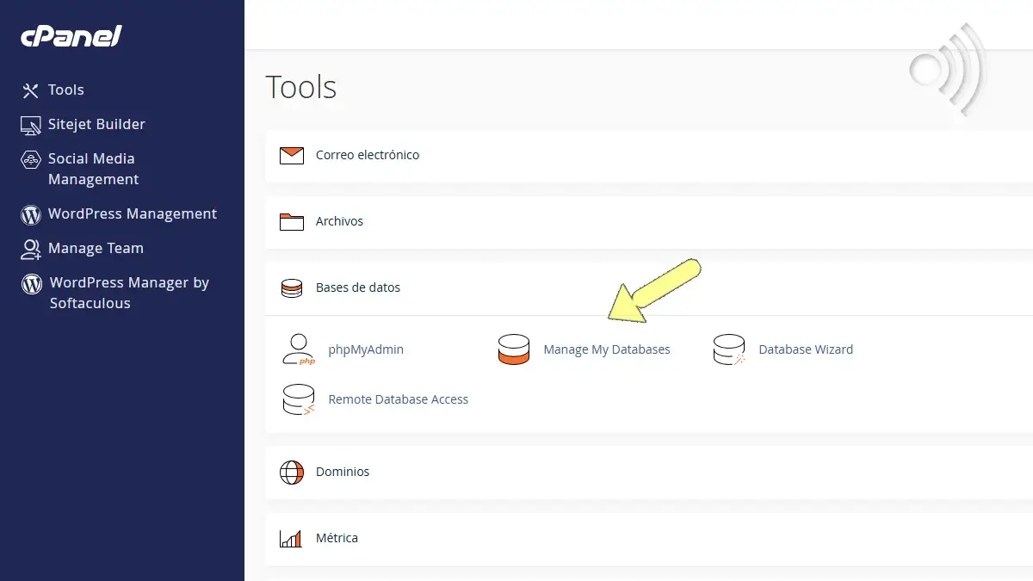Expand the Correo electrónico section
The height and width of the screenshot is (581, 1033).
point(368,155)
